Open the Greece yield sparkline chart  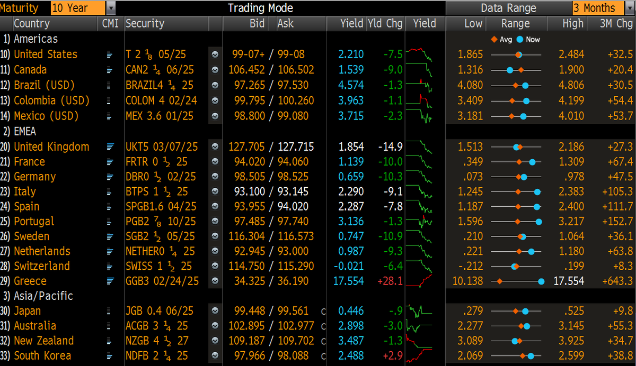419,281
